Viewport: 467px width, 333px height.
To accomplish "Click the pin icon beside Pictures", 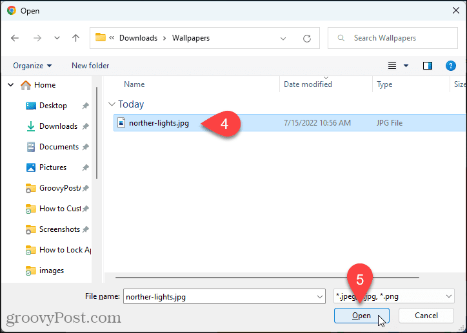I will (86, 167).
